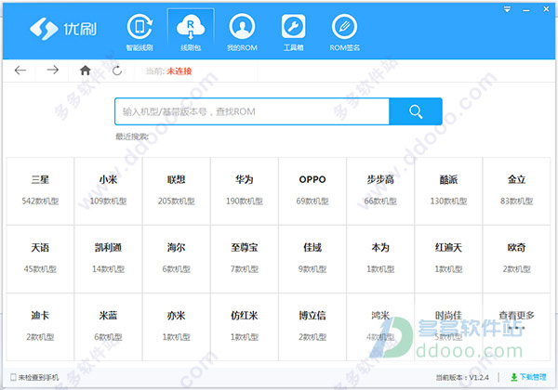Image resolution: width=558 pixels, height=390 pixels.
Task: Select the 三星 brand tile
Action: 40,191
